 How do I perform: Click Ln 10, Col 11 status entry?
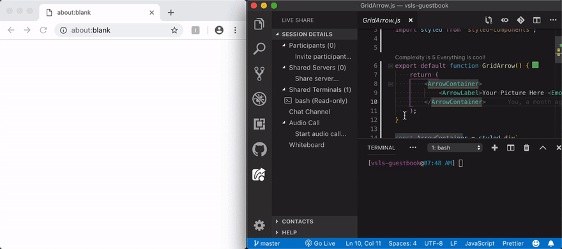363,244
